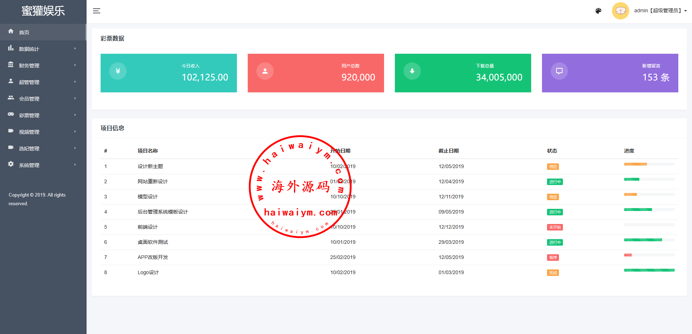
Task: Click the 进行中 status badge for 网站重新设计
Action: point(555,182)
